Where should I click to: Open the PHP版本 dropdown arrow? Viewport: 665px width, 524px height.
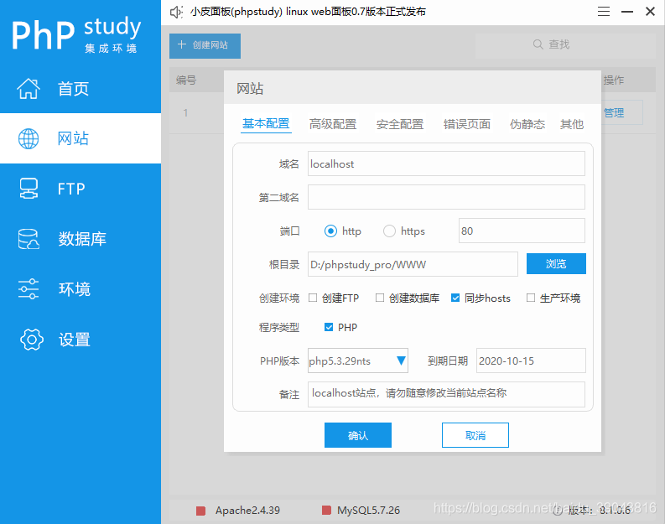coord(400,361)
